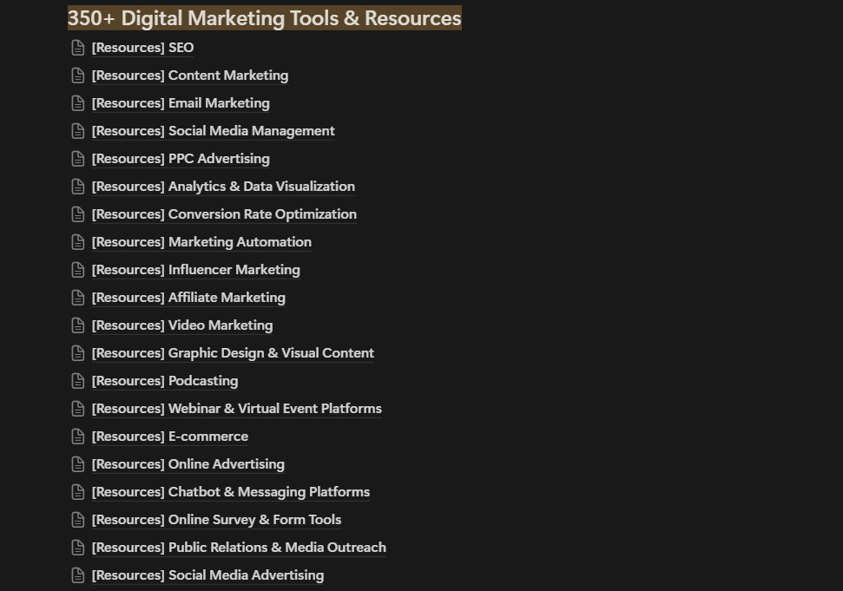Image resolution: width=843 pixels, height=591 pixels.
Task: Click the page icon beside Marketing Automation
Action: 78,242
